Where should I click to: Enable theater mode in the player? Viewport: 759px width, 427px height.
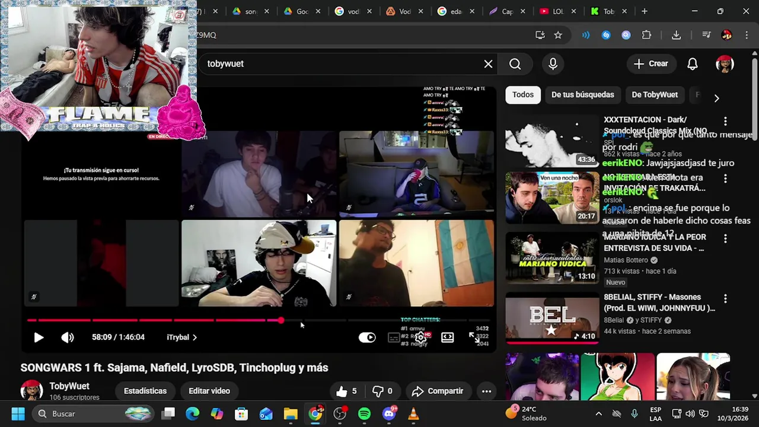pos(448,337)
